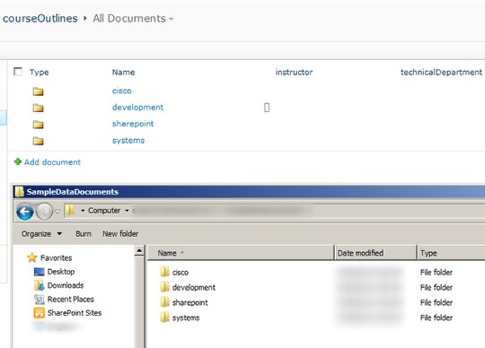This screenshot has height=348, width=485.
Task: Open Recent Places in navigation pane
Action: [71, 300]
